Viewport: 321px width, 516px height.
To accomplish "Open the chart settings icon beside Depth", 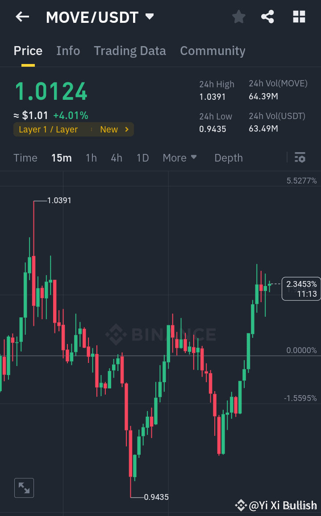I will coord(300,158).
